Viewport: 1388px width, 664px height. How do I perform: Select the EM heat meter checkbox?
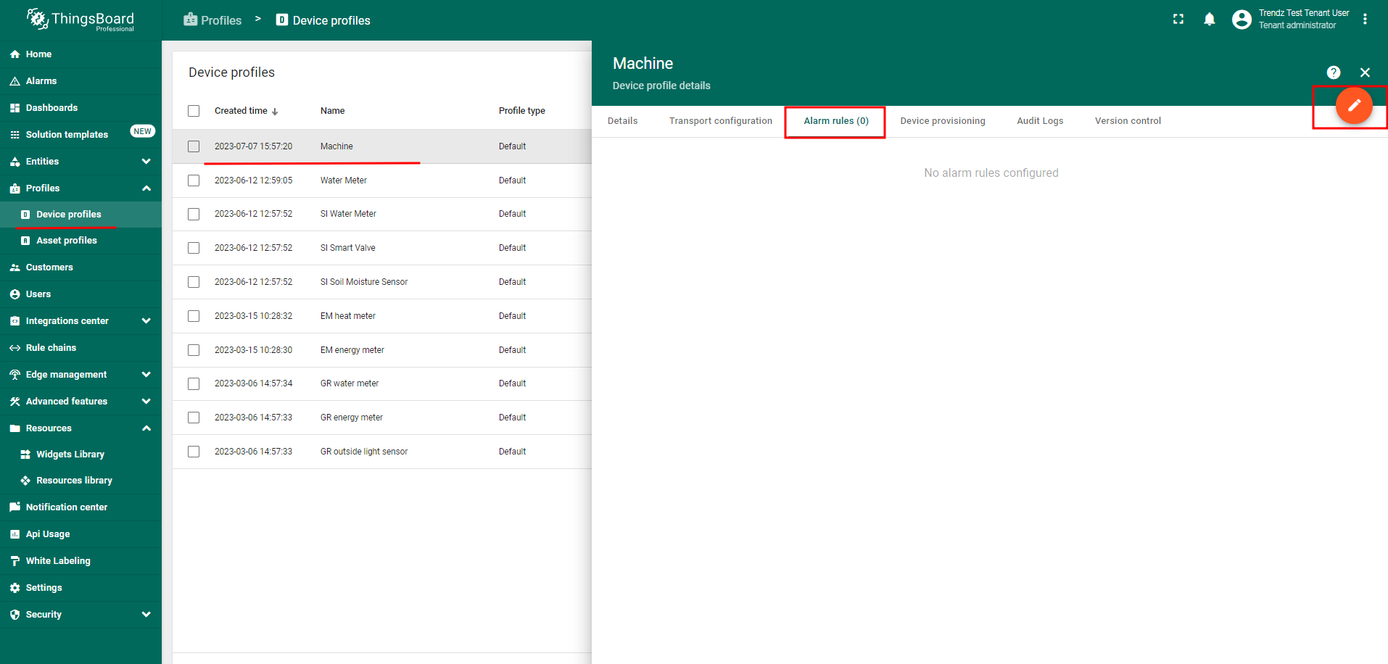pos(194,316)
